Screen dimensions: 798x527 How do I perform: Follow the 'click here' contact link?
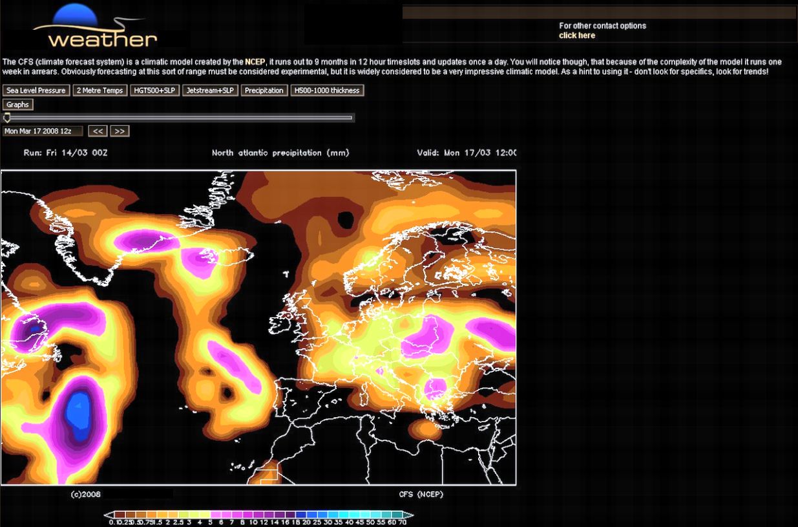tap(577, 36)
